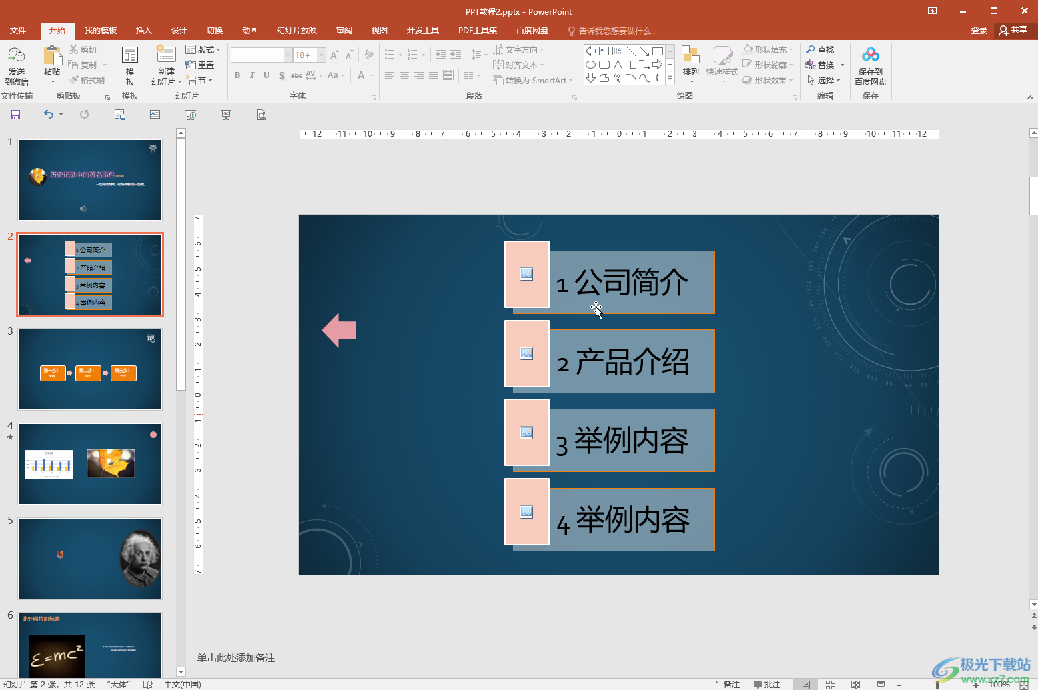Select slide 5 thumbnail with Einstein photo

90,559
